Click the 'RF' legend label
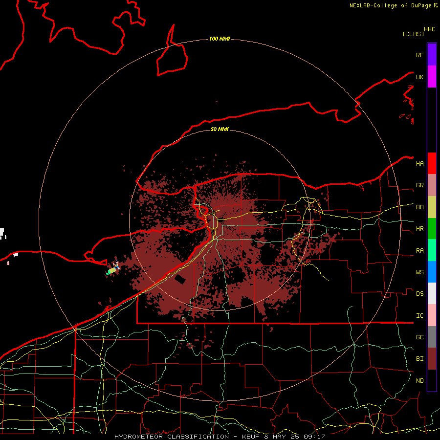Viewport: 440px width, 440px height. tap(419, 55)
